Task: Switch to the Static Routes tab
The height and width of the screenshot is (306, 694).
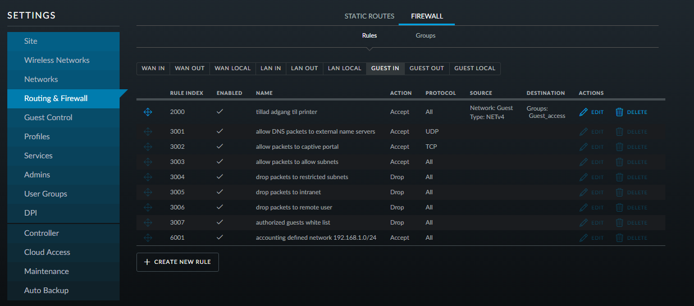Action: pos(369,16)
